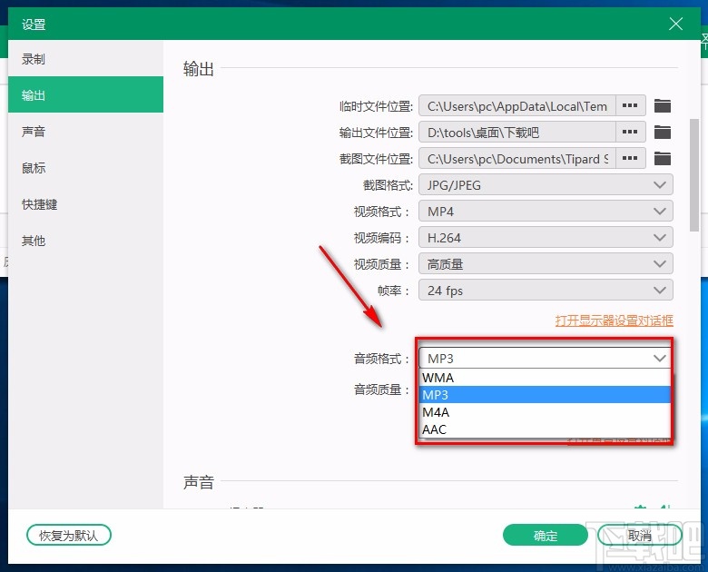
Task: Switch to the 输出 settings tab
Action: [86, 95]
